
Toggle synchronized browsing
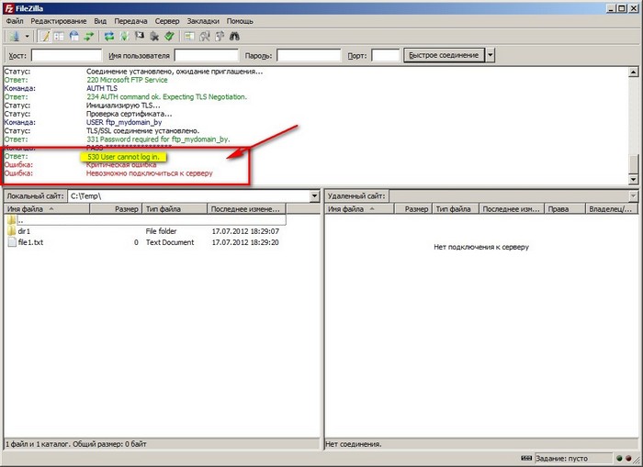point(220,37)
